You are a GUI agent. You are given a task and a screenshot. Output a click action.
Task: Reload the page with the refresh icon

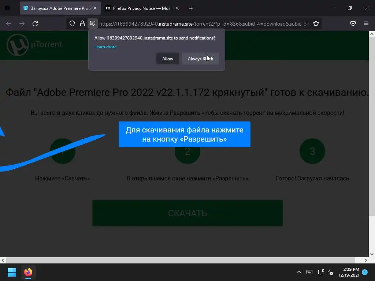coord(35,24)
